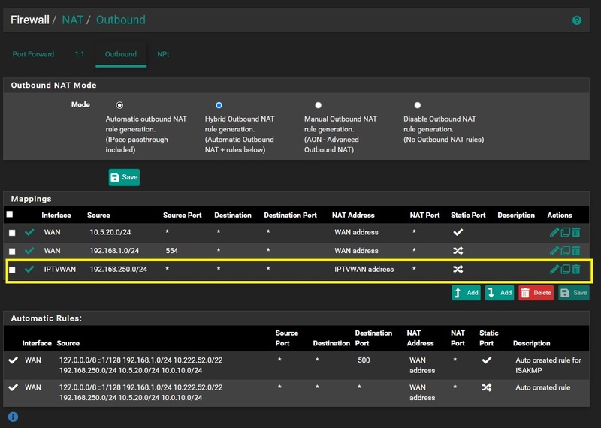Click the 'Auto created rule for ISAKMP' description
Viewport: 601px width, 428px height.
click(548, 365)
